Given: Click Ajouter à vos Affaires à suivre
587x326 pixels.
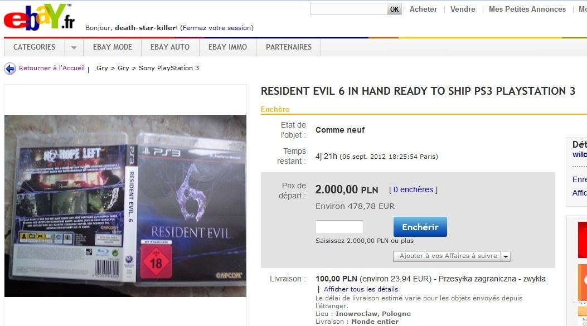Looking at the screenshot, I should [448, 256].
